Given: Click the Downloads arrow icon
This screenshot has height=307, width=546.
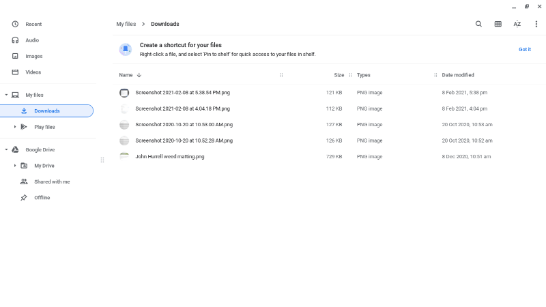Looking at the screenshot, I should tap(24, 111).
